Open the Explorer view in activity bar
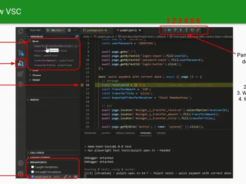 pyautogui.click(x=21, y=31)
